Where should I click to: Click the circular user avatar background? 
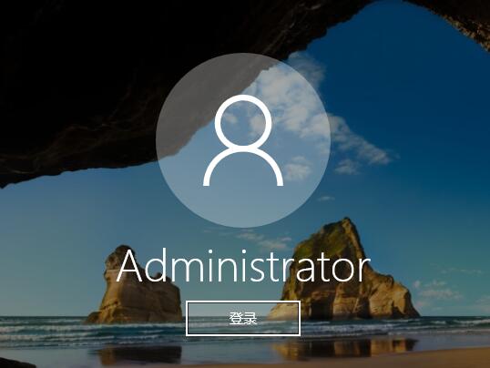(x=243, y=140)
